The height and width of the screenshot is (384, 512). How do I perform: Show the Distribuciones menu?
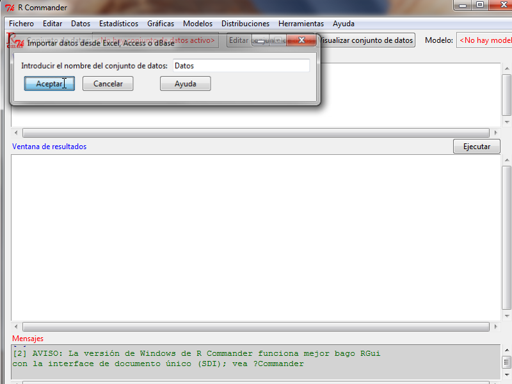point(245,24)
